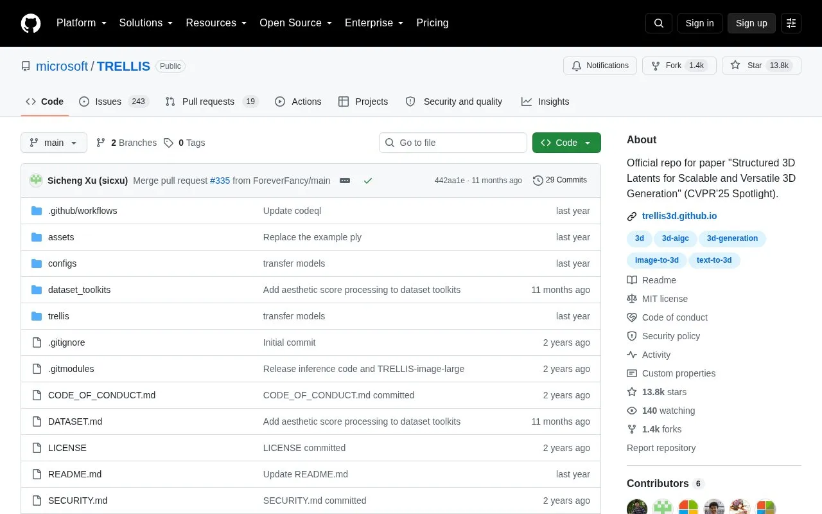Switch to the Actions tab
Screen dimensions: 822x514
tap(298, 102)
